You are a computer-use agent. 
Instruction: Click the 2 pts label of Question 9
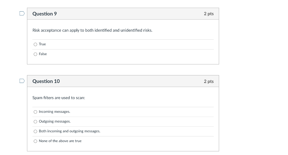click(209, 14)
